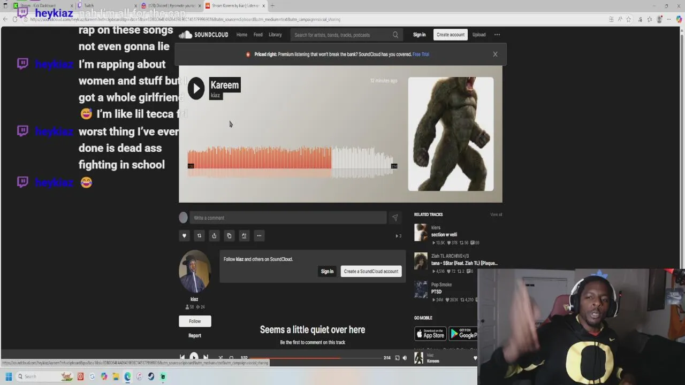Click Create account in the header
This screenshot has width=685, height=385.
(x=450, y=35)
